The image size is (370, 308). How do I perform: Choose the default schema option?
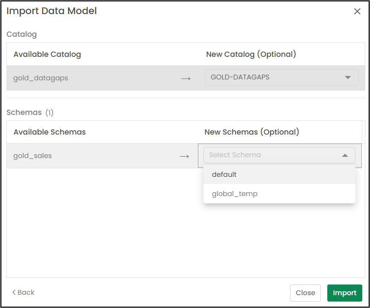[x=224, y=174]
